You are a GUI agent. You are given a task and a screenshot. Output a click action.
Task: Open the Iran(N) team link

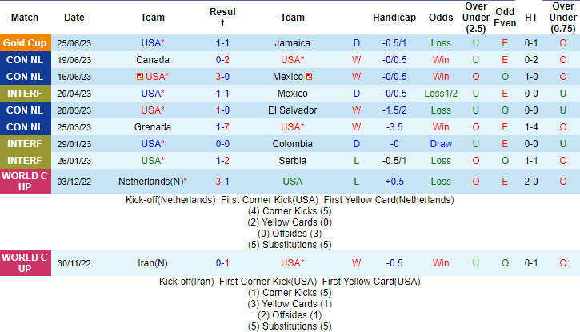click(x=153, y=263)
